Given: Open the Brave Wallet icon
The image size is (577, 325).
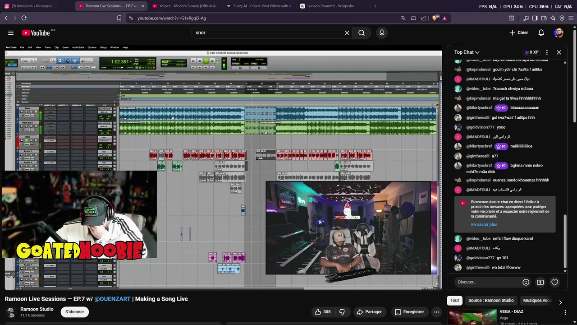Looking at the screenshot, I should coord(544,18).
